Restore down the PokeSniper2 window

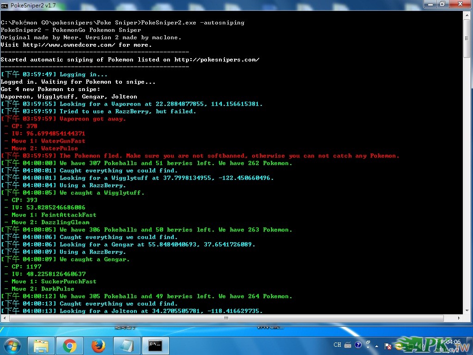pos(443,4)
